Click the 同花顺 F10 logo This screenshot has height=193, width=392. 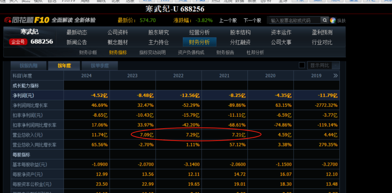pyautogui.click(x=26, y=20)
